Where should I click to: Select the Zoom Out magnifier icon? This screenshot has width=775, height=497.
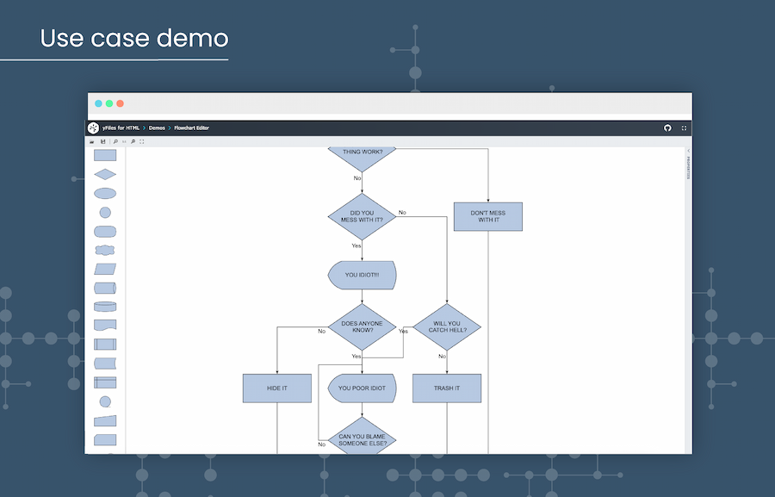(x=133, y=141)
